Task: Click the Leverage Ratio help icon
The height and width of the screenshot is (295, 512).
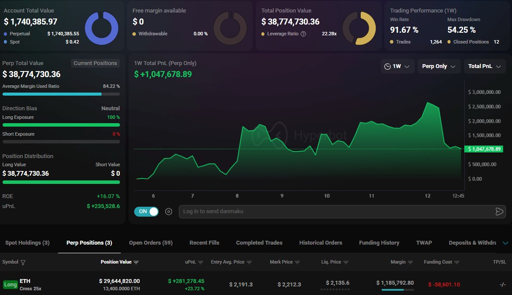Action: click(x=303, y=34)
